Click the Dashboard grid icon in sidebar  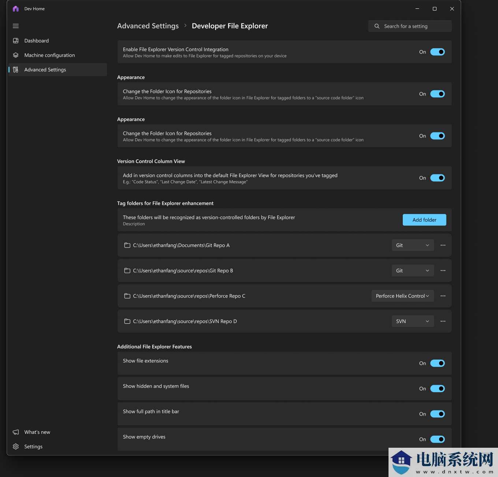point(16,41)
